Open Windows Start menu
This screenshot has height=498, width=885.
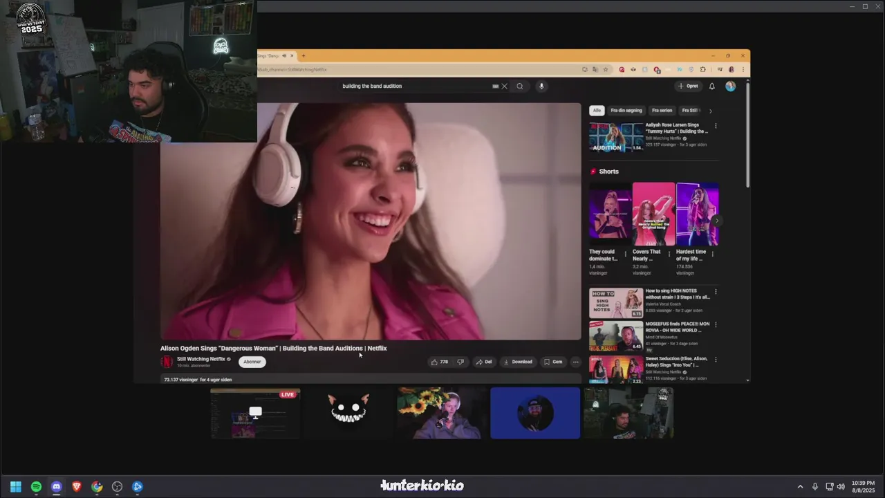point(16,487)
